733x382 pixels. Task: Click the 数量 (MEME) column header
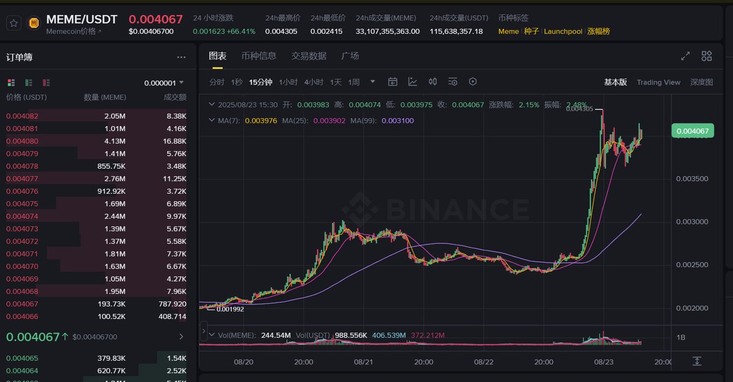104,97
